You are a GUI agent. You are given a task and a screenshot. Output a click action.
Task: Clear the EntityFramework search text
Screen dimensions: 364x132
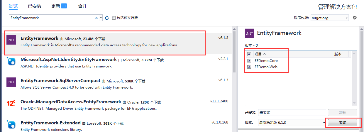(96, 18)
